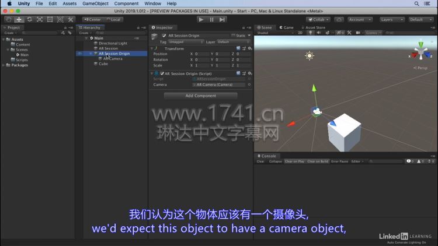Select the Scale tool
Screen dimensions: 438x246
(40, 19)
